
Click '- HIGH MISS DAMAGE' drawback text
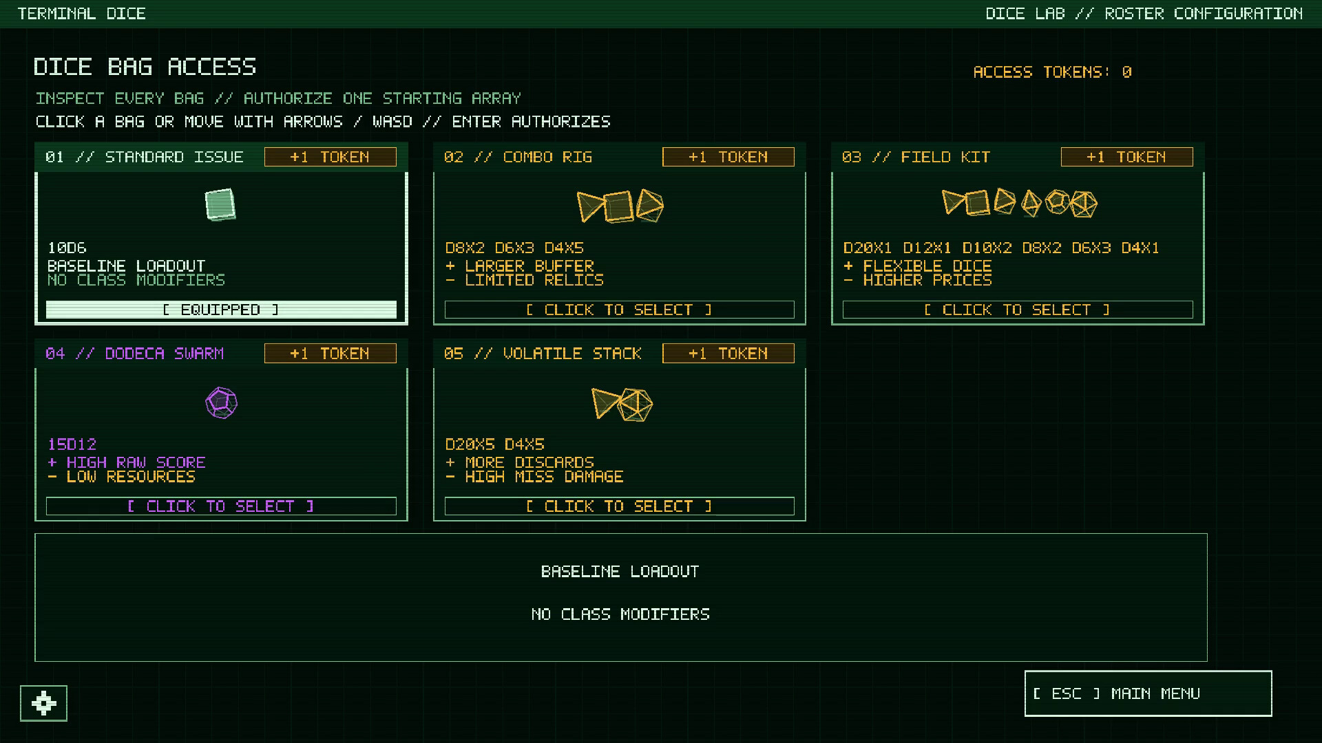[534, 477]
